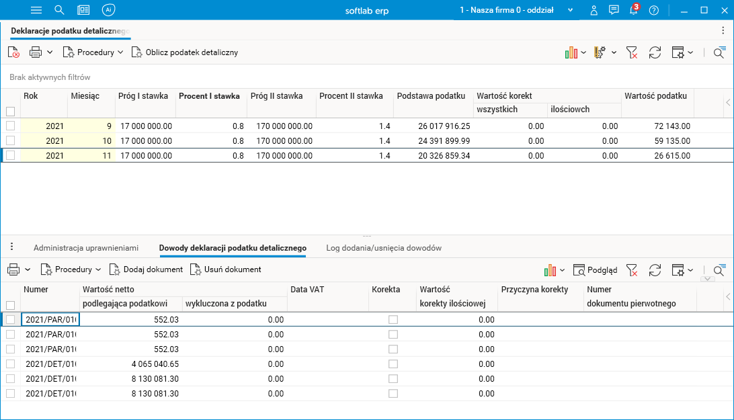
Task: Open notifications bell with badge
Action: click(x=633, y=10)
